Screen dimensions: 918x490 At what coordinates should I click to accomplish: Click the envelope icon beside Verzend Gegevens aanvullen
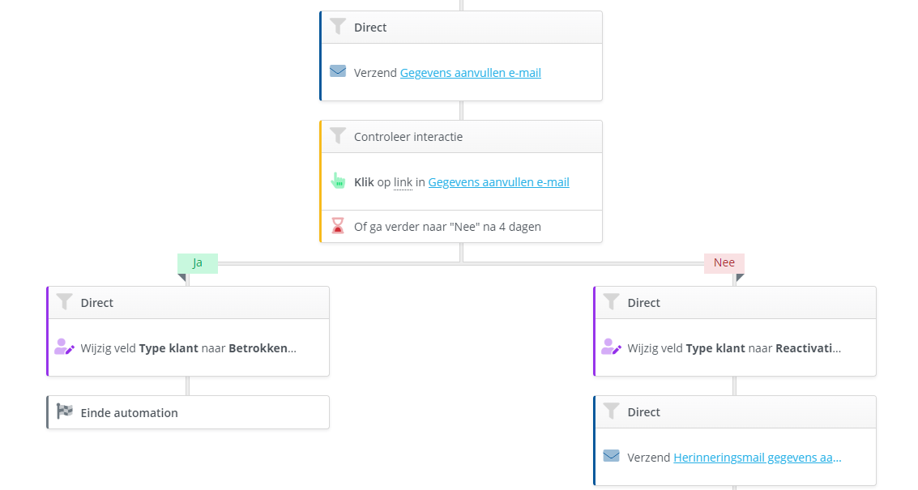[338, 72]
